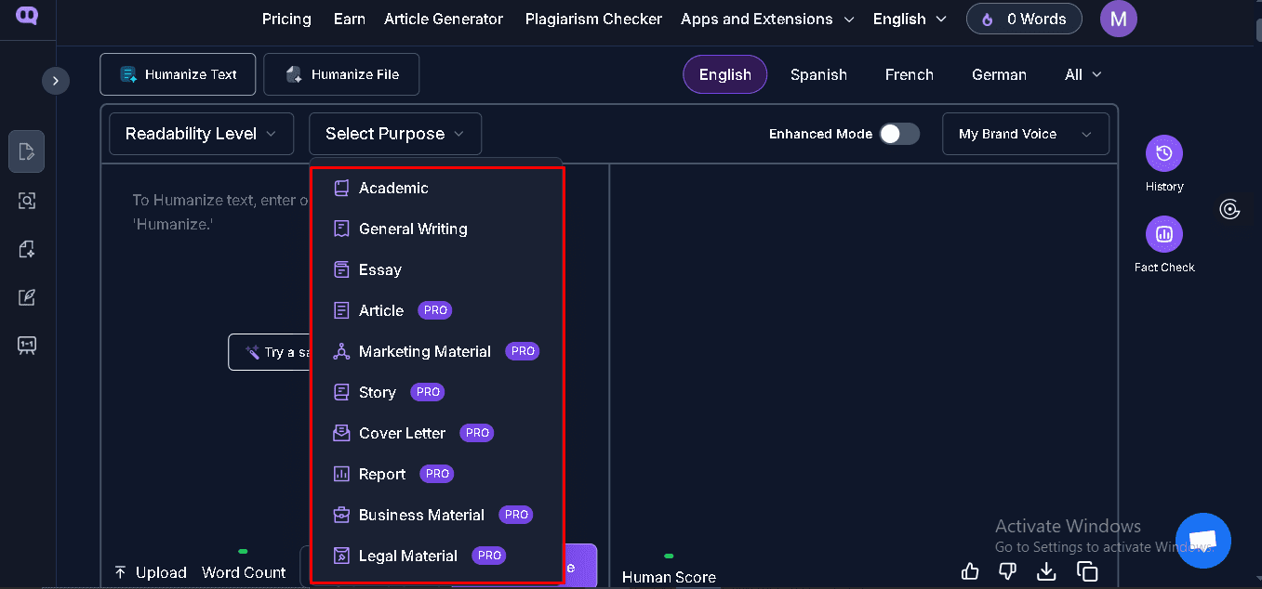The height and width of the screenshot is (589, 1262).
Task: Switch to the Humanize File tab
Action: (x=340, y=73)
